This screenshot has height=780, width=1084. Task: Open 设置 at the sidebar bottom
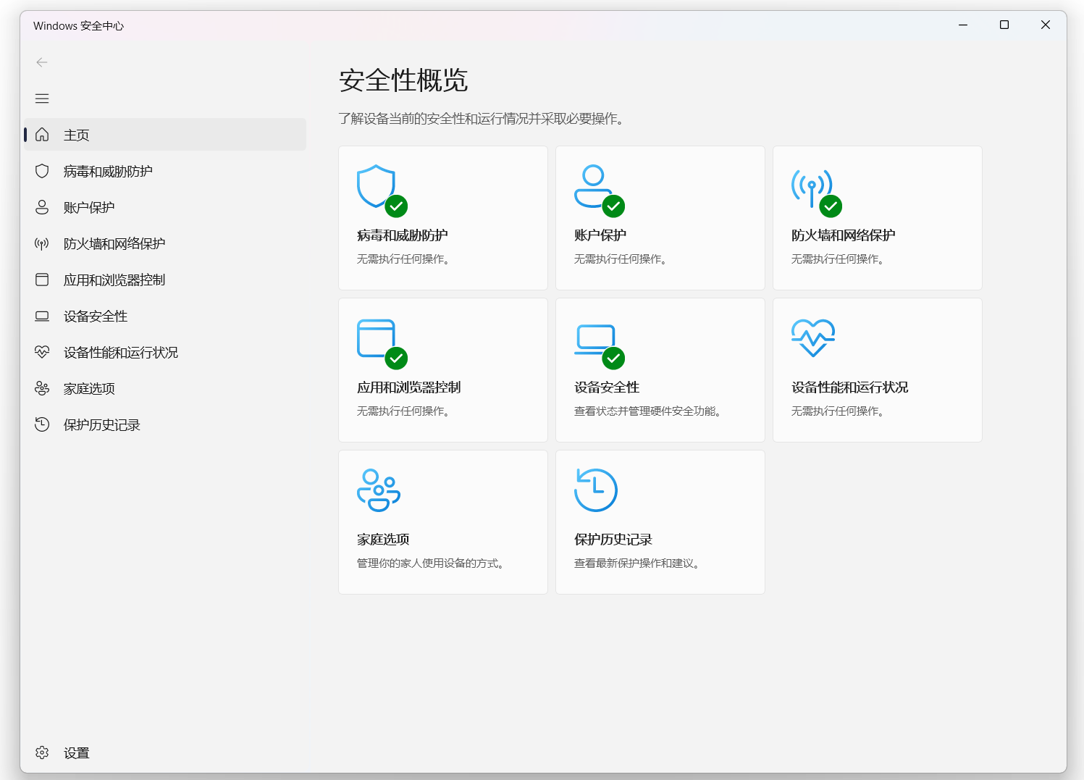pos(165,752)
